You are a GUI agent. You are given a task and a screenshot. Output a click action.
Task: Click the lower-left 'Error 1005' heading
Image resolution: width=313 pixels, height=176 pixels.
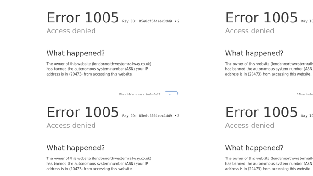tap(82, 112)
